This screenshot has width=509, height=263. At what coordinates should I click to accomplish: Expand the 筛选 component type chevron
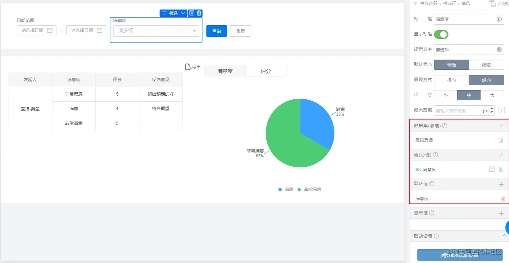[x=183, y=13]
